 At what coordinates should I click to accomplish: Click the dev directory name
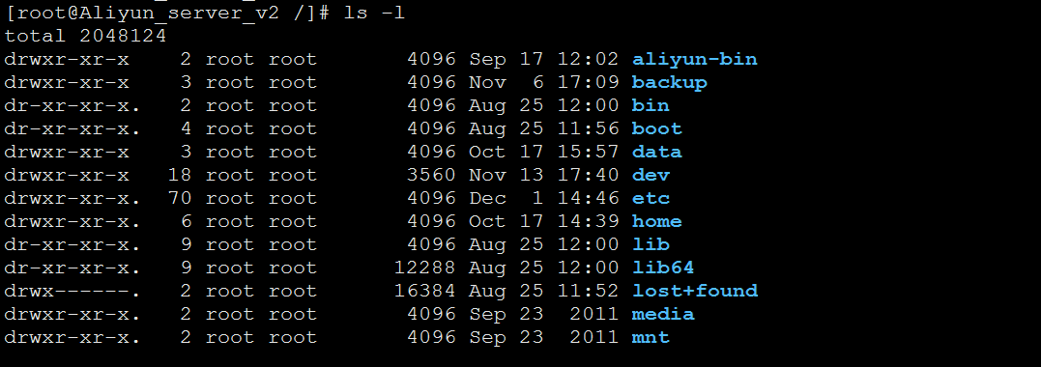pos(651,175)
